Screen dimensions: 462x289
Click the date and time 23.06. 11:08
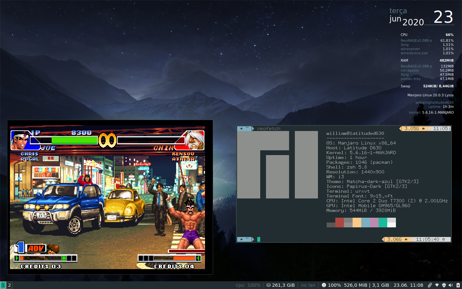408,285
